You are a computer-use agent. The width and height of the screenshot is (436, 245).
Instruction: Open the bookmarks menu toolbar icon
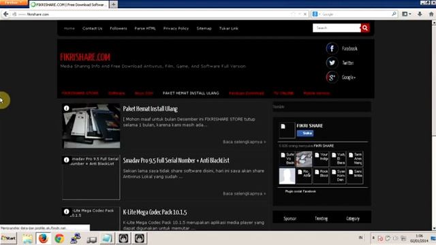pyautogui.click(x=406, y=14)
